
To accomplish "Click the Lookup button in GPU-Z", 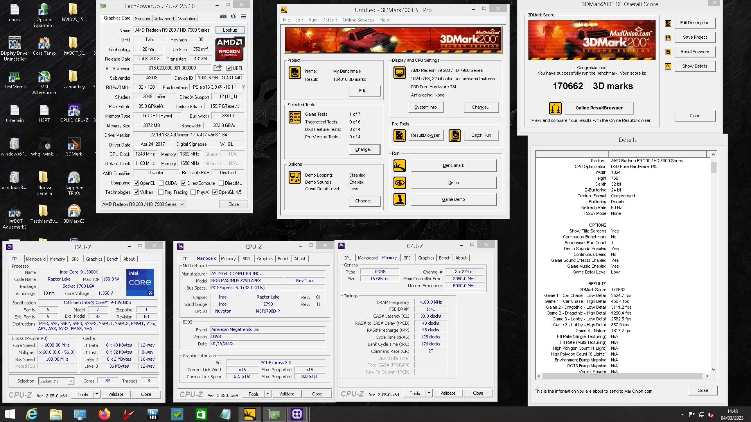I will [230, 30].
